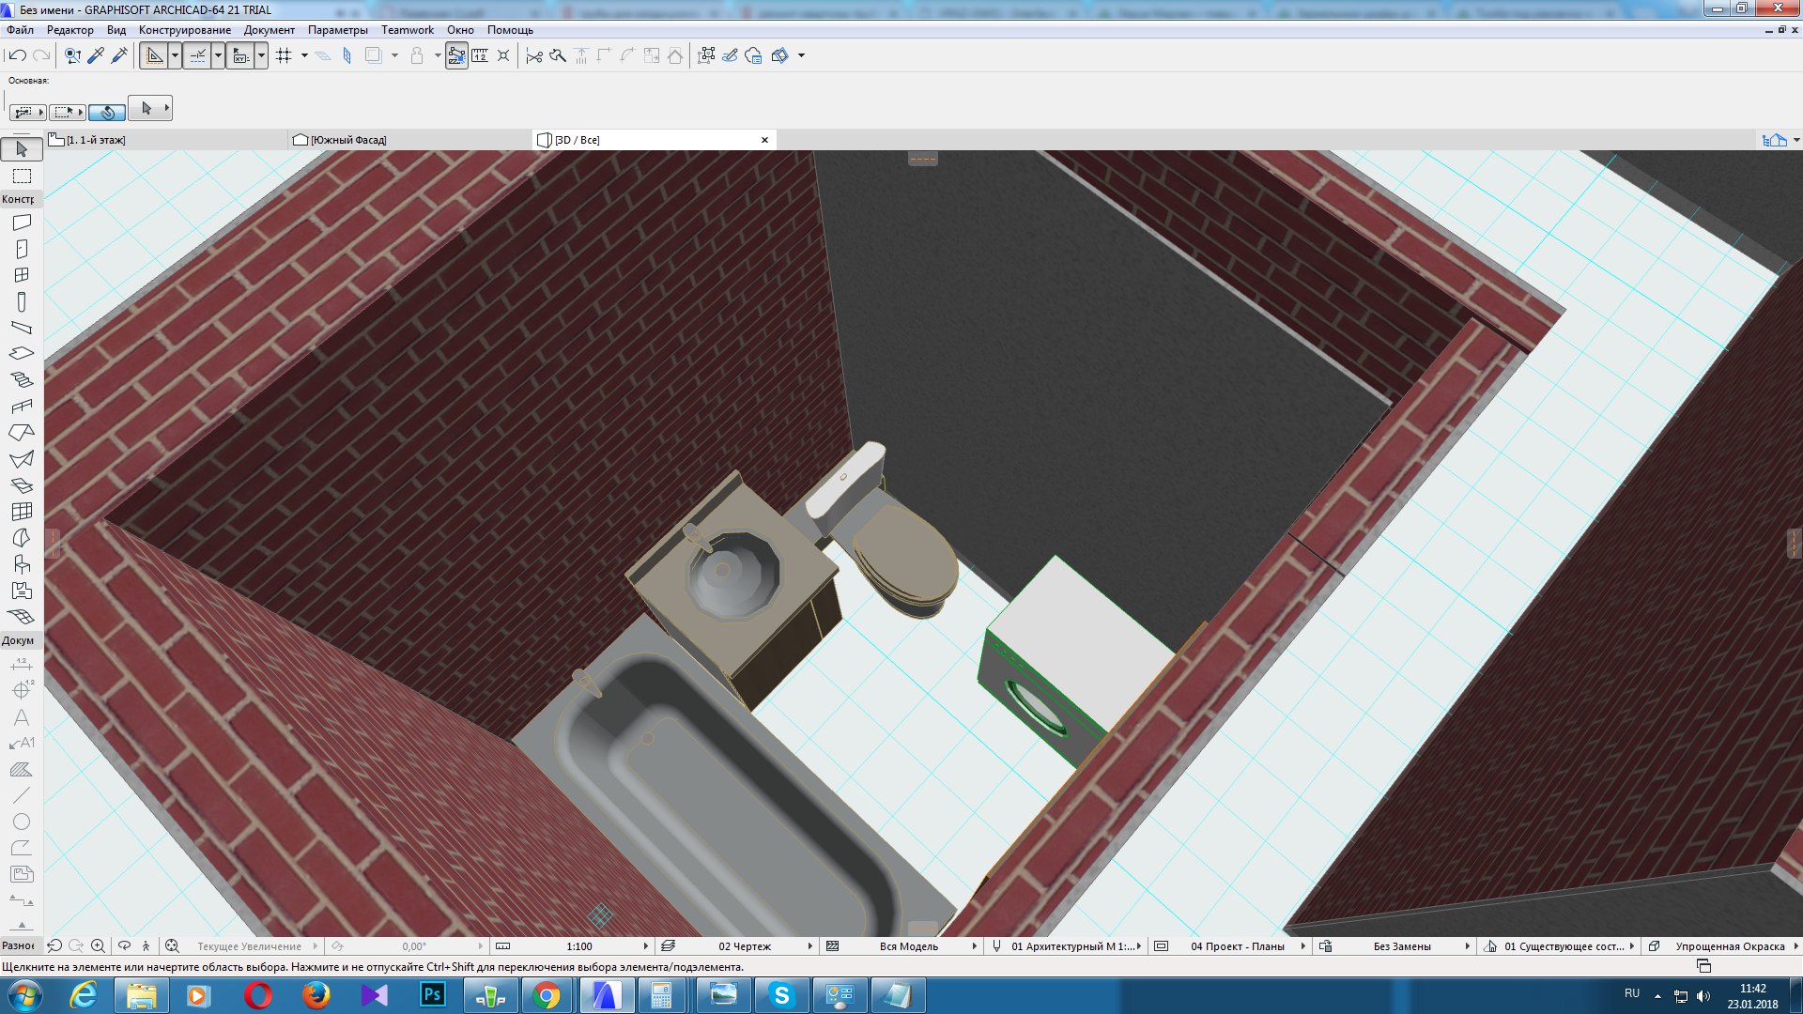Open the Упрощенная Окраска 3D style
Image resolution: width=1803 pixels, height=1014 pixels.
click(x=1722, y=946)
